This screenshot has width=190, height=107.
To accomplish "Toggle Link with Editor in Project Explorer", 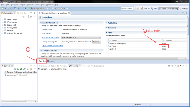I will pyautogui.click(x=26, y=16).
